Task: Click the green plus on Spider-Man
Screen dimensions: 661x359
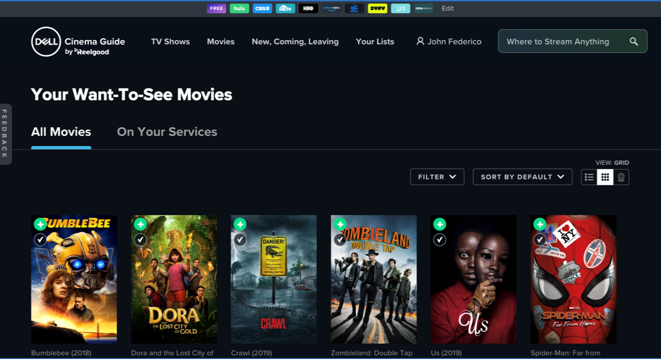Action: (540, 224)
